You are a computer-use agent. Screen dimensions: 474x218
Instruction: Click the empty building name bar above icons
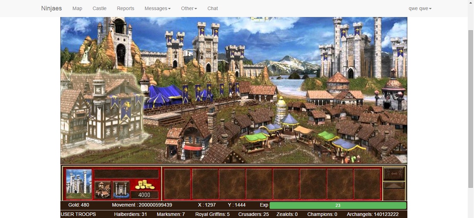[x=126, y=174]
